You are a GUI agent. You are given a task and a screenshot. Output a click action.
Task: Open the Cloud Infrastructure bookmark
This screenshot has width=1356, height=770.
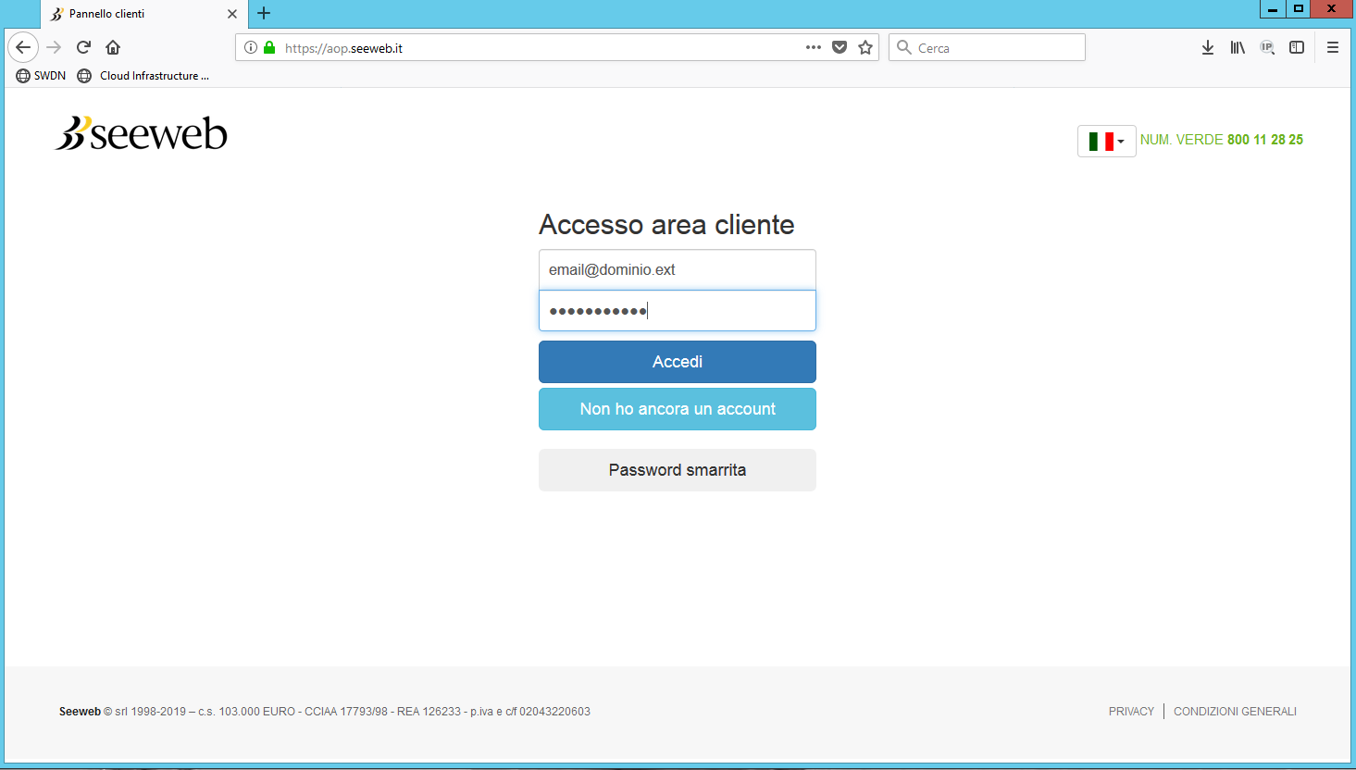pyautogui.click(x=143, y=76)
